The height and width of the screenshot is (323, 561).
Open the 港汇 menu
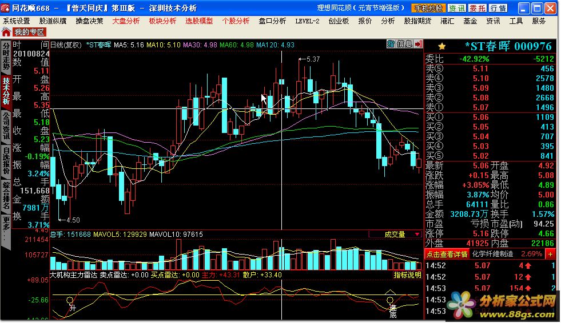447,21
